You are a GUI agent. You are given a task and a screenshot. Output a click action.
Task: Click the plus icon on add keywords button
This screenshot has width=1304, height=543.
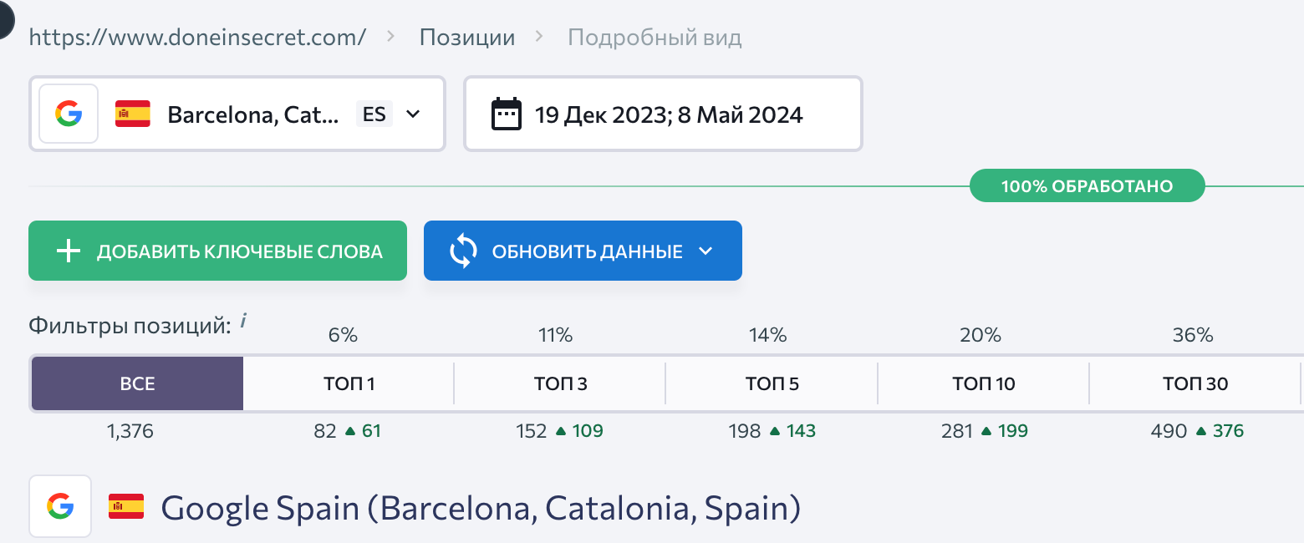pyautogui.click(x=68, y=251)
